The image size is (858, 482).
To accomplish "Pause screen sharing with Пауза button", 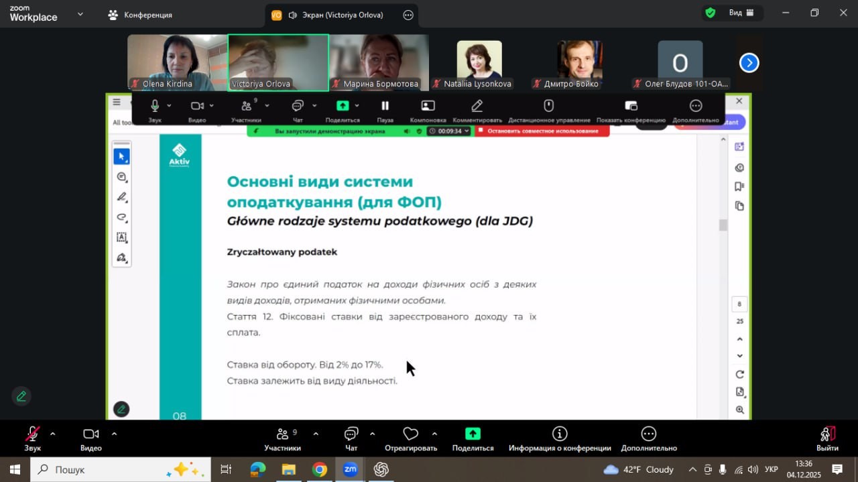I will tap(385, 106).
